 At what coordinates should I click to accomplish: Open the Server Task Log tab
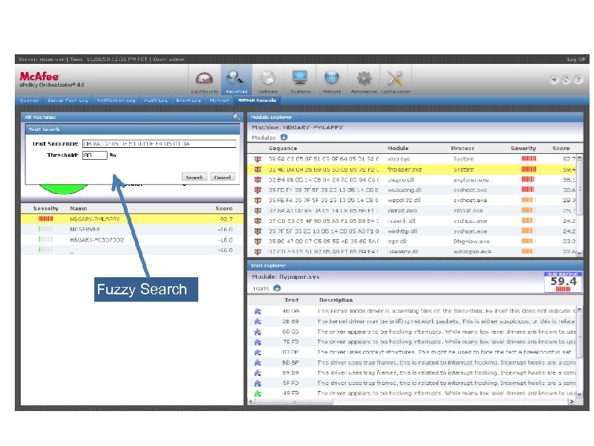click(x=68, y=100)
